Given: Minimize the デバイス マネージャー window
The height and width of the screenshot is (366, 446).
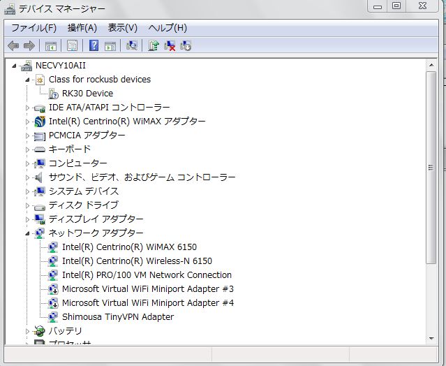Looking at the screenshot, I should pyautogui.click(x=378, y=6).
